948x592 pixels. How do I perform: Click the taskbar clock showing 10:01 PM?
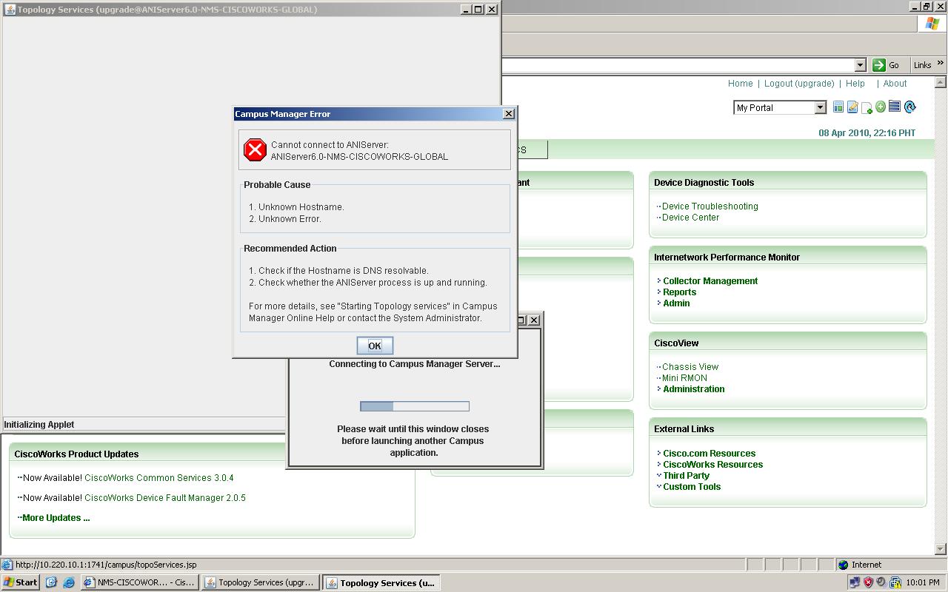click(923, 583)
